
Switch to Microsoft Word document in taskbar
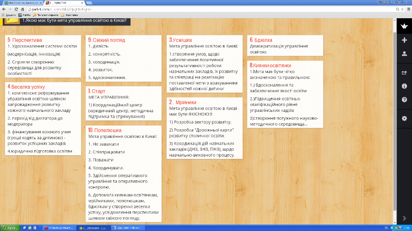click(x=128, y=227)
